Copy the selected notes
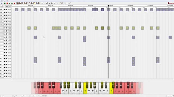This screenshot has height=97, width=174. (x=47, y=3)
